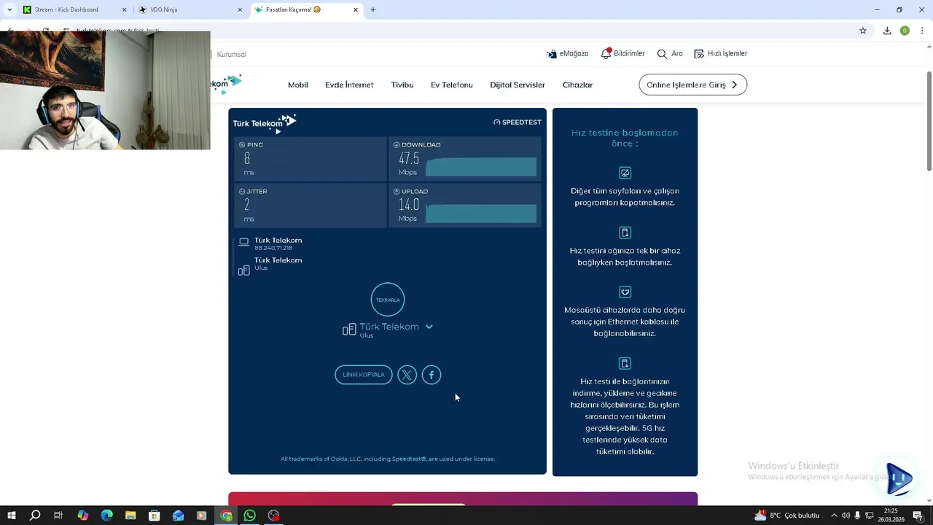This screenshot has width=933, height=525.
Task: Click the TEKRARLA retest circle
Action: click(x=388, y=300)
